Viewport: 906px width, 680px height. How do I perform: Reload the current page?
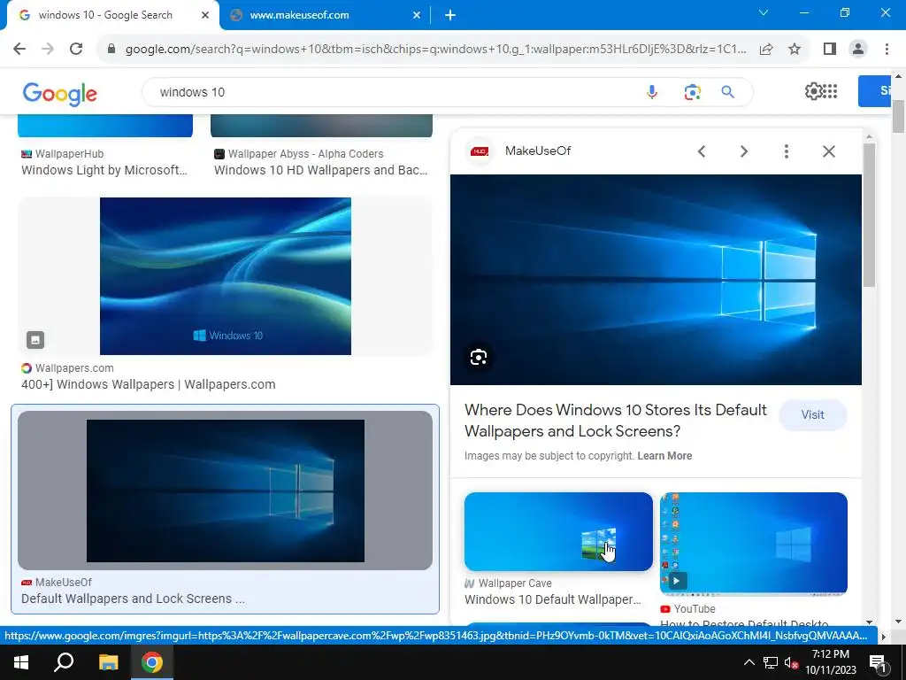[76, 49]
